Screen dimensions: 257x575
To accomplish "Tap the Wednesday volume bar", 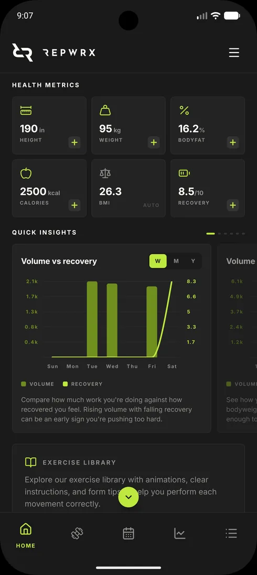I will [x=112, y=320].
